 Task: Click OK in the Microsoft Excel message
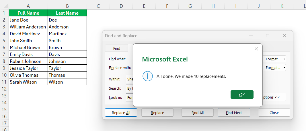(242, 95)
